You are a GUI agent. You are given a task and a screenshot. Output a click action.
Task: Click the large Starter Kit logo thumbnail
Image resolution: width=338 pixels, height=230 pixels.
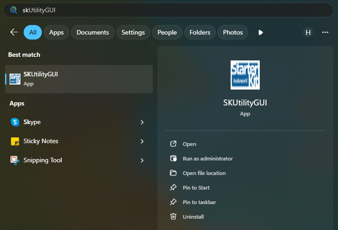pos(245,75)
